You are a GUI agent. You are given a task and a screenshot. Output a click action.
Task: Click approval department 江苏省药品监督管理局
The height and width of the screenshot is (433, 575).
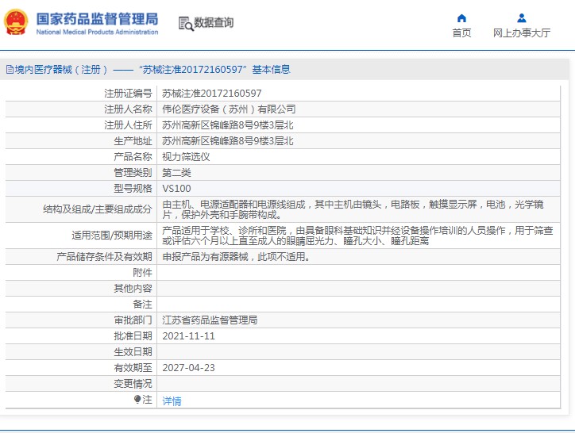click(x=210, y=320)
